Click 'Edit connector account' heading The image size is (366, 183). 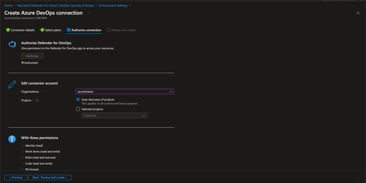(x=40, y=83)
